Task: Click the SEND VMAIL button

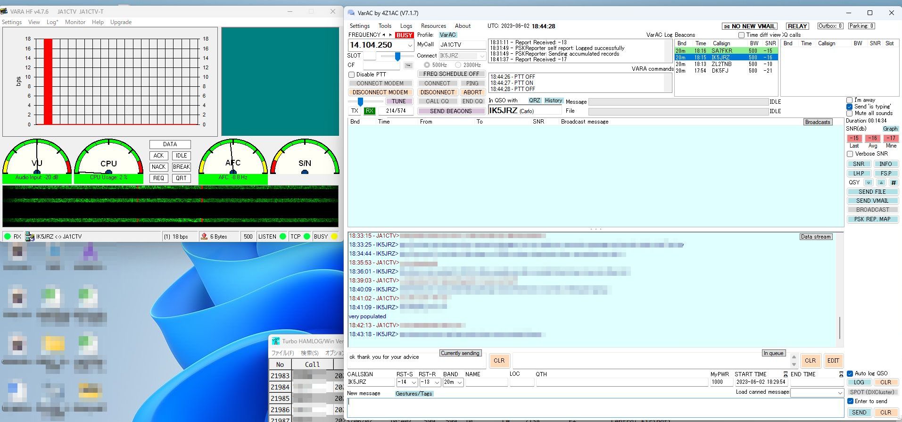Action: pyautogui.click(x=872, y=201)
